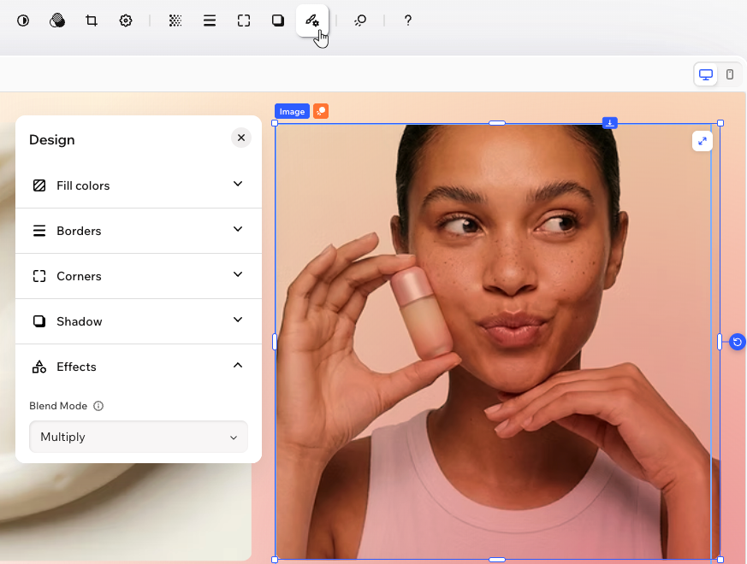Open the Corners toolbar icon
Screen dimensions: 747x564
pos(244,21)
